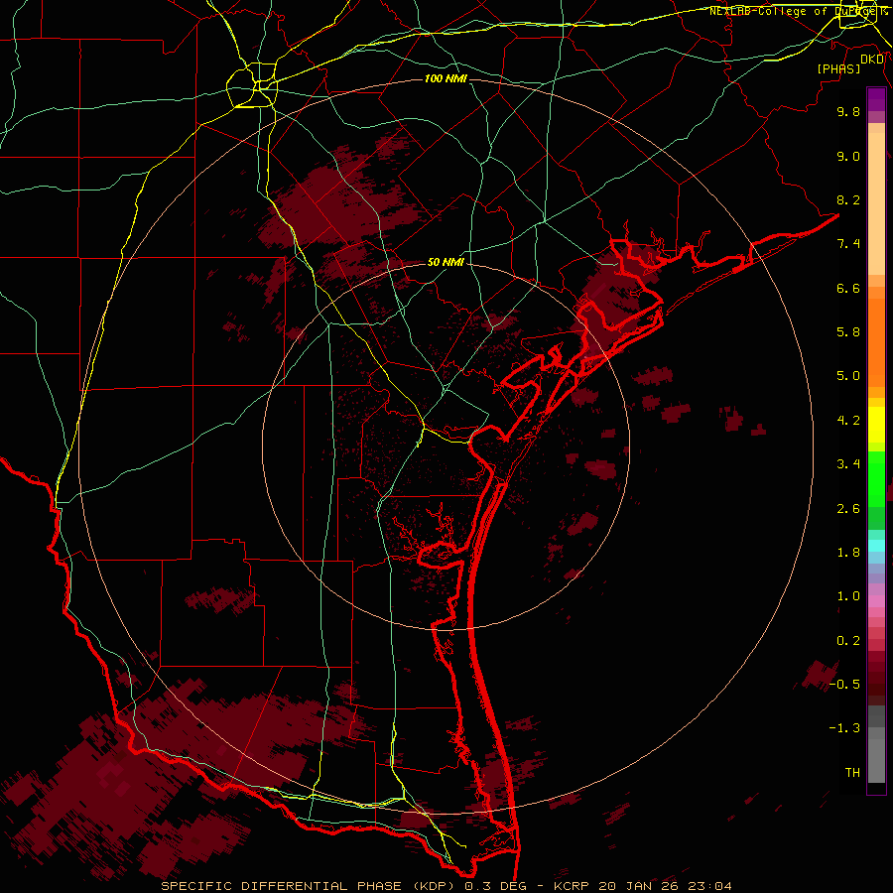Click the 7.4 value on the color scale
893x893 pixels.
click(x=848, y=244)
